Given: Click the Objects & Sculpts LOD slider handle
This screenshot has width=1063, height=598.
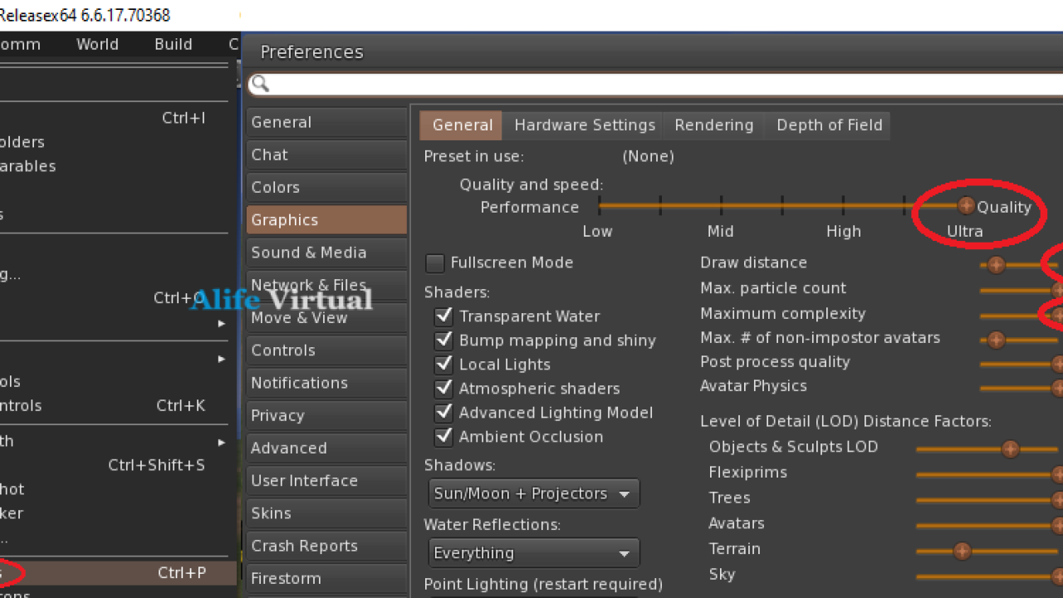Looking at the screenshot, I should [1010, 449].
